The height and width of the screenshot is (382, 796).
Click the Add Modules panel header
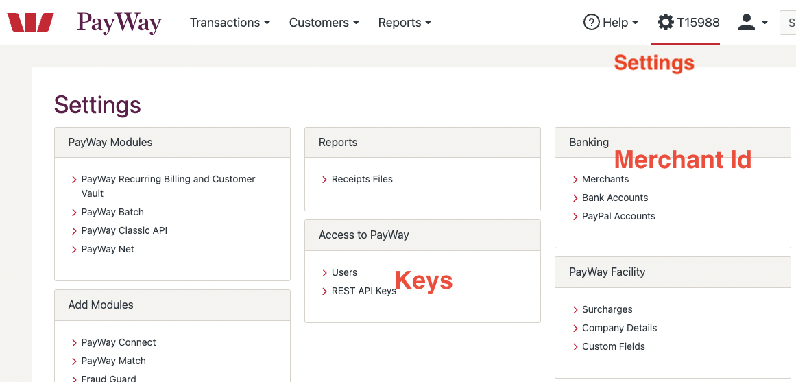pyautogui.click(x=172, y=305)
